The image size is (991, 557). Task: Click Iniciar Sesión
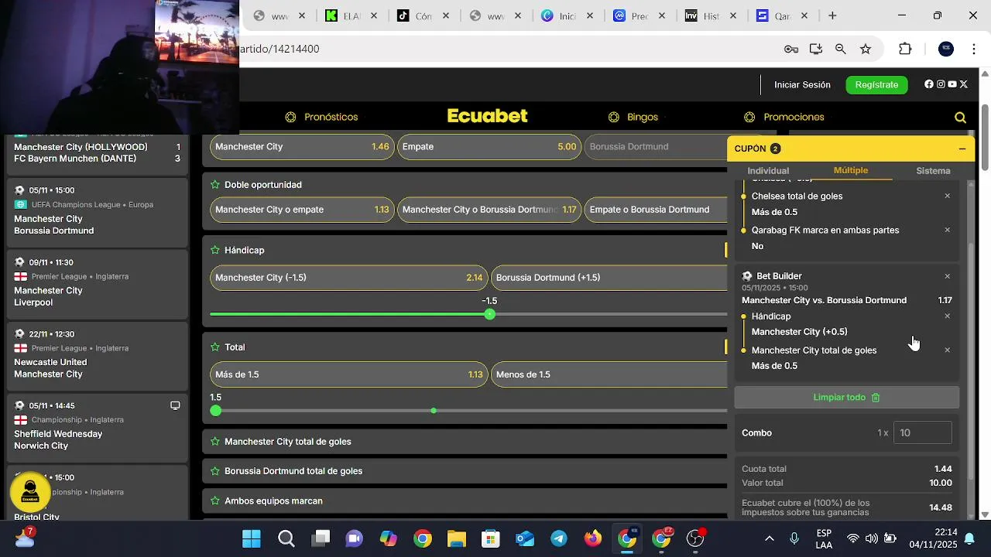tap(802, 85)
